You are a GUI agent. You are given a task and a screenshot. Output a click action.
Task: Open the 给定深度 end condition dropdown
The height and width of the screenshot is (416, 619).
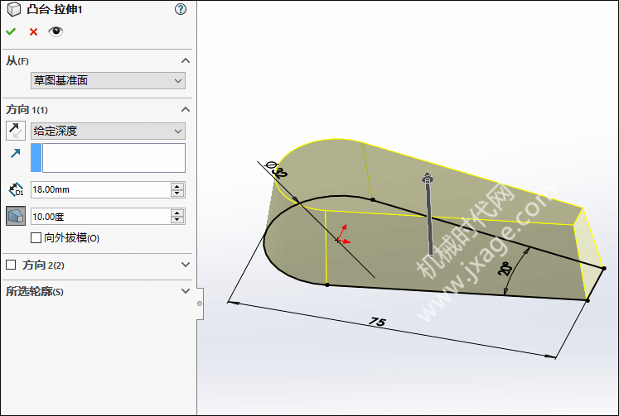(x=108, y=131)
